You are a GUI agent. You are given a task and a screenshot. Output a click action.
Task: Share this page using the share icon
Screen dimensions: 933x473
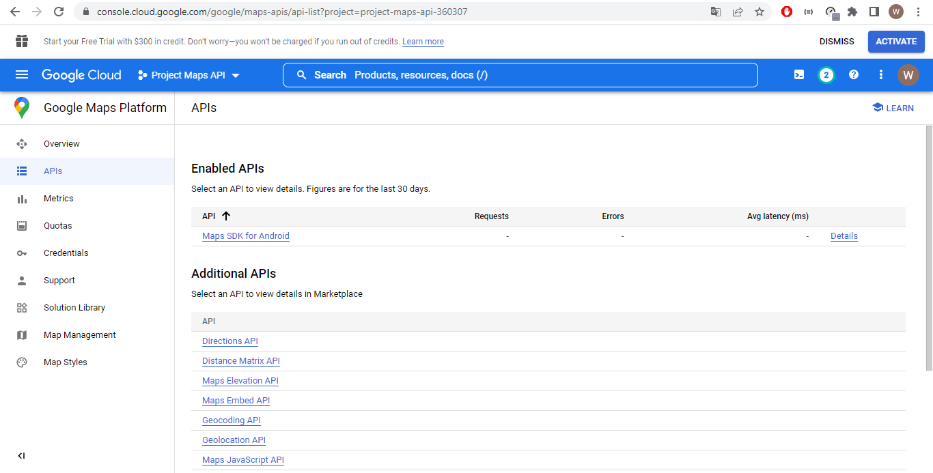click(738, 12)
